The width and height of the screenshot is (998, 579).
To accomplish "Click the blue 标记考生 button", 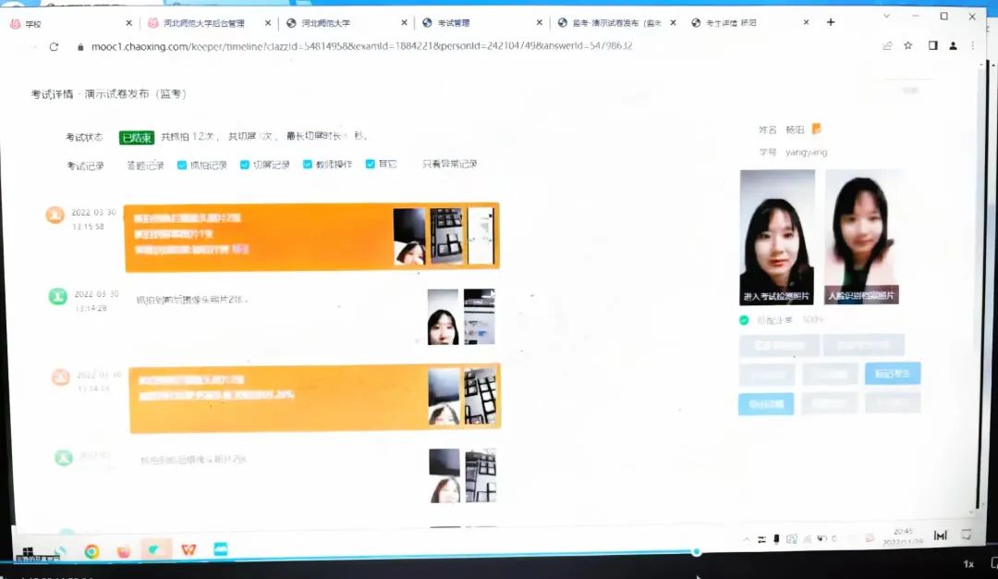I will pyautogui.click(x=892, y=374).
